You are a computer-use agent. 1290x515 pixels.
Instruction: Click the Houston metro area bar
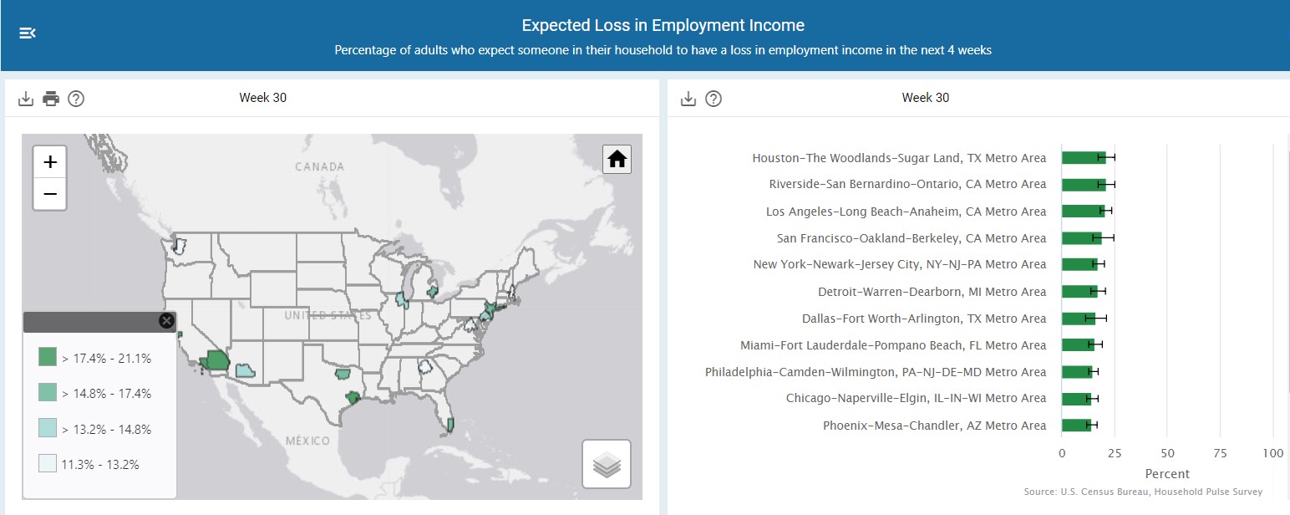(x=1084, y=157)
